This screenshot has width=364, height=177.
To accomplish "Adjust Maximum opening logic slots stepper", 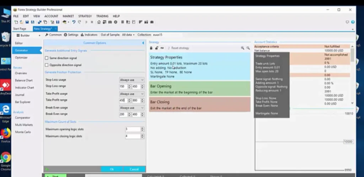I will tap(142, 129).
